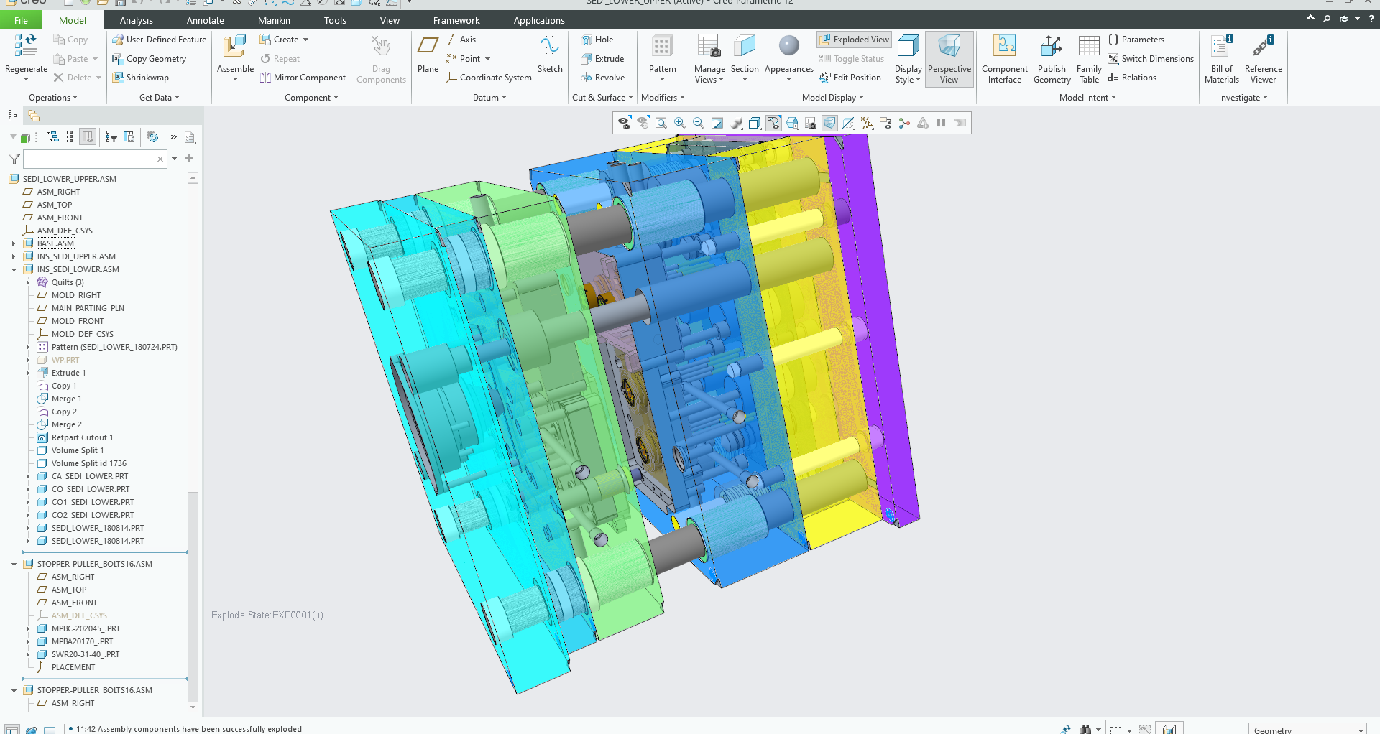Click the model tree search filter field
1380x734 pixels.
tap(89, 159)
